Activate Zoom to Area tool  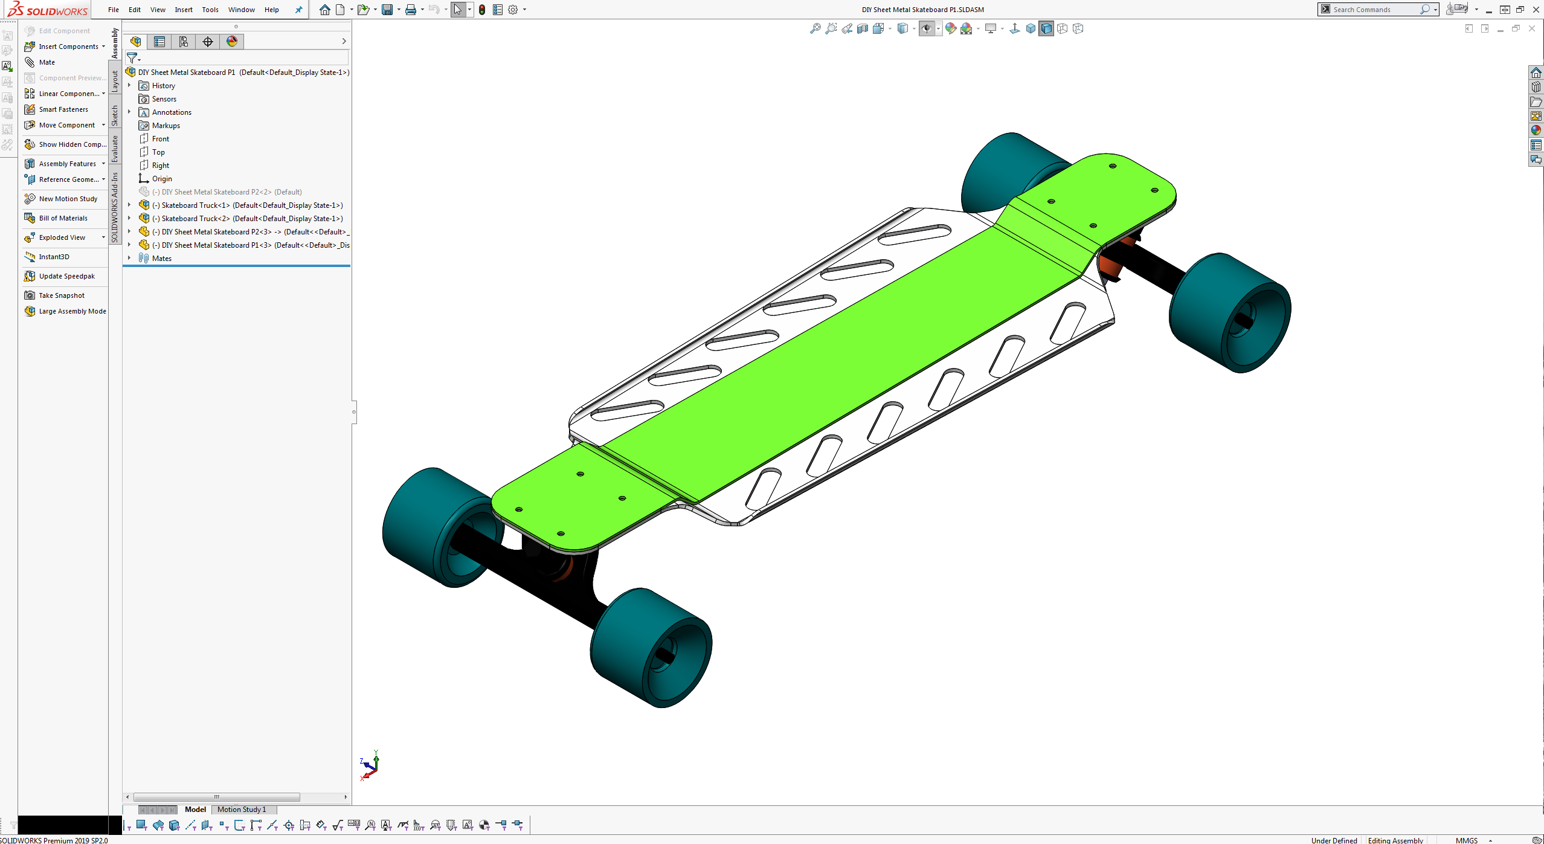click(x=831, y=28)
